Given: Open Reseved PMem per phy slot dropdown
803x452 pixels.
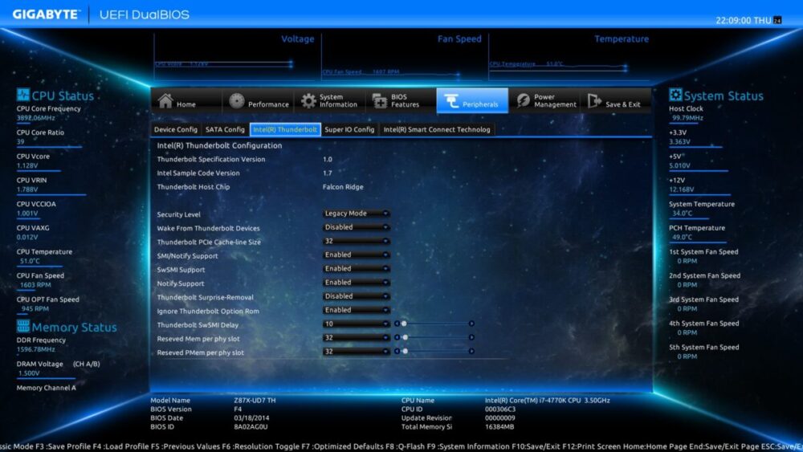Looking at the screenshot, I should (x=356, y=352).
